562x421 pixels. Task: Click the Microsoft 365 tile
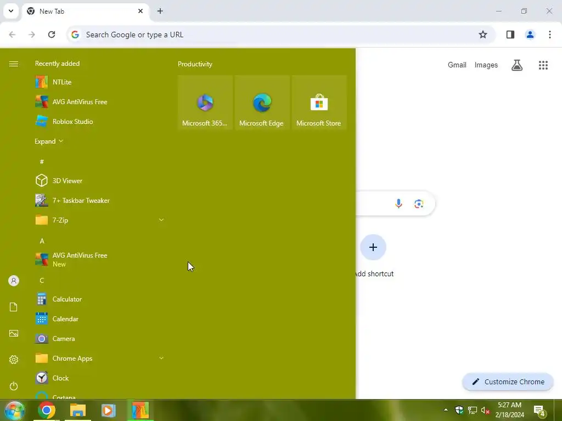[x=205, y=103]
